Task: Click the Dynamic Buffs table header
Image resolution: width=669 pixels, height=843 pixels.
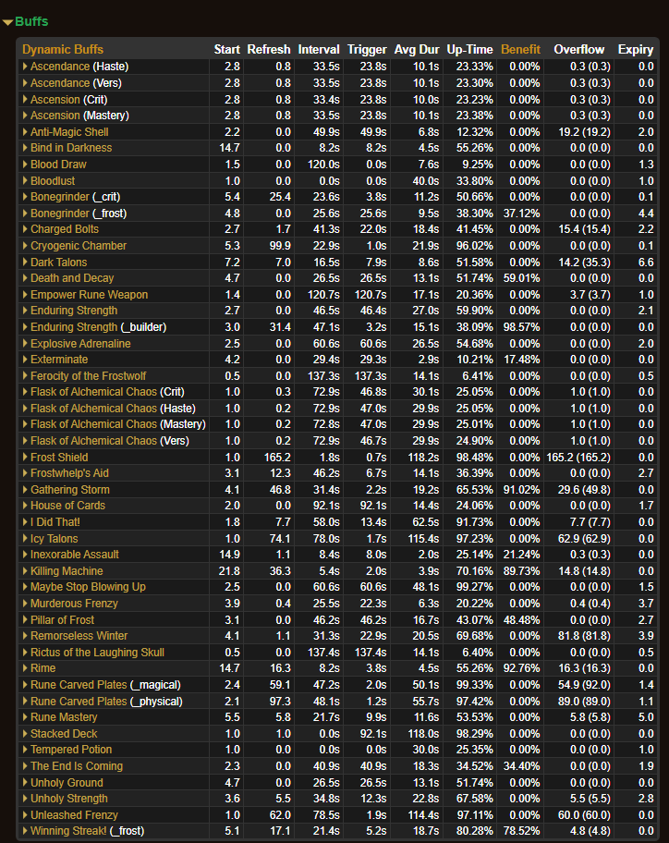Action: [62, 50]
